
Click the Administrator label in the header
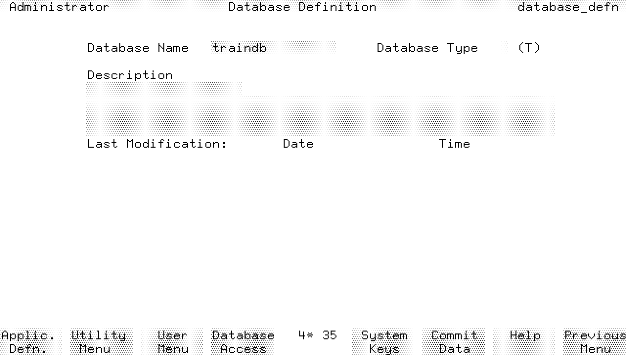pyautogui.click(x=59, y=7)
